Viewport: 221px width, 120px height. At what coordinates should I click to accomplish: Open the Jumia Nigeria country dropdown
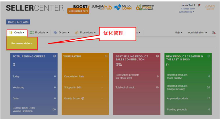tap(186, 12)
